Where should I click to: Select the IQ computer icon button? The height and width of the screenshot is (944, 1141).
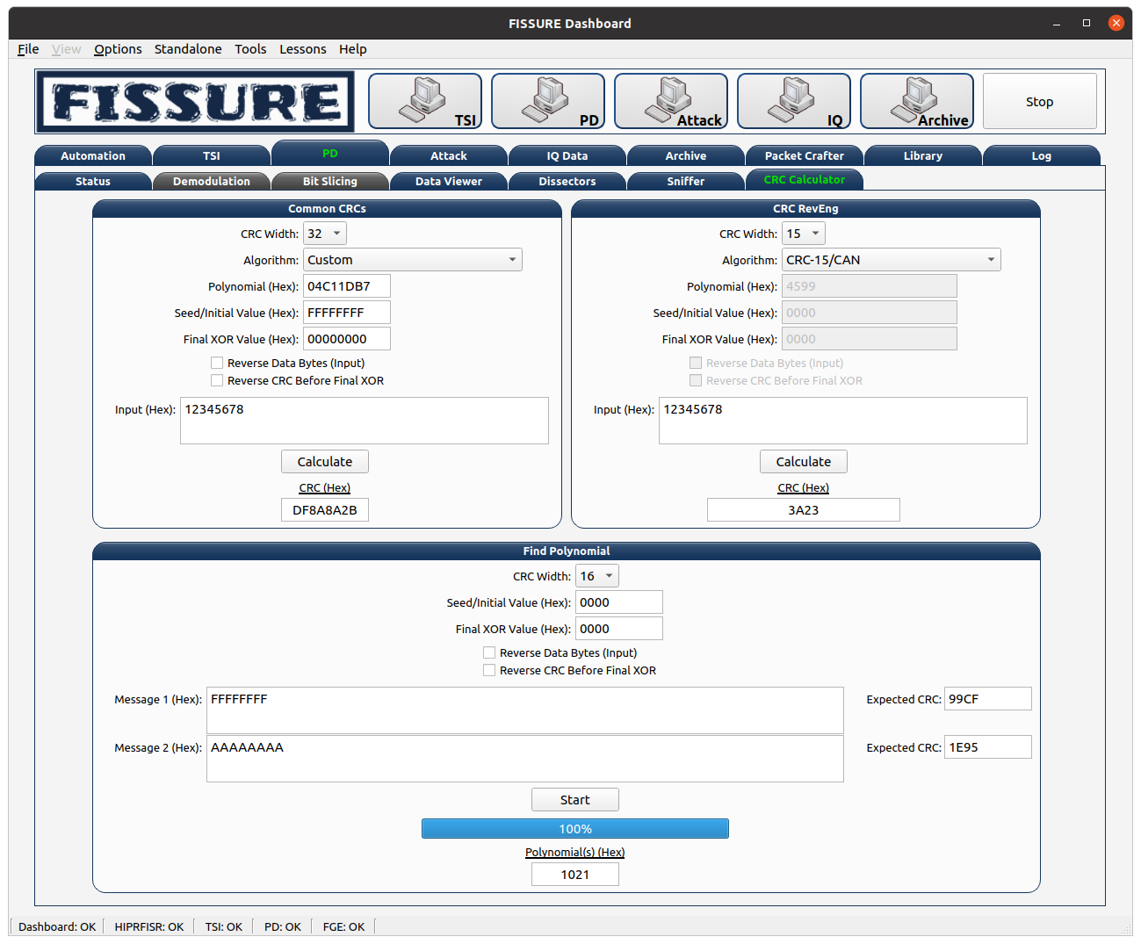(794, 101)
